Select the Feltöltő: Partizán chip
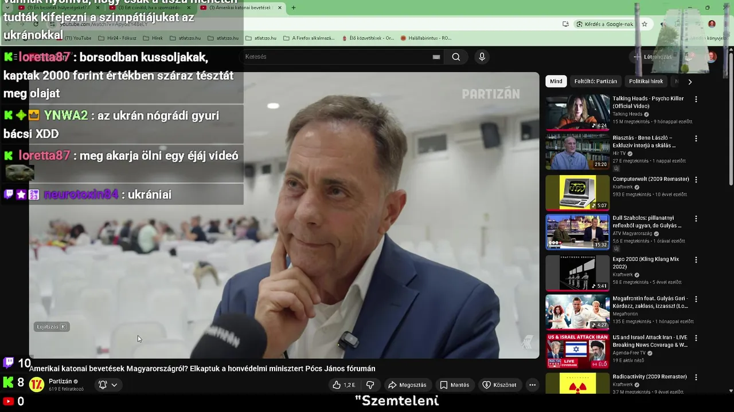This screenshot has height=412, width=734. tap(595, 81)
